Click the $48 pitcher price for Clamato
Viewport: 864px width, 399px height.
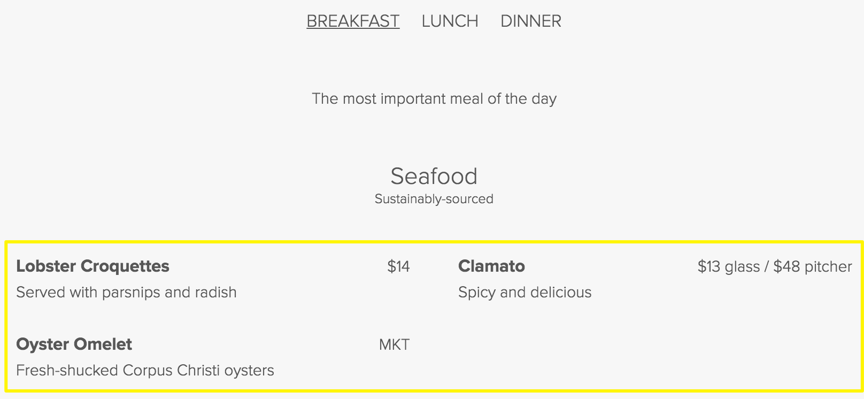[812, 266]
